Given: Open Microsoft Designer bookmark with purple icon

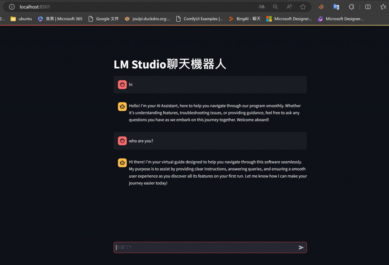Looking at the screenshot, I should tap(341, 19).
